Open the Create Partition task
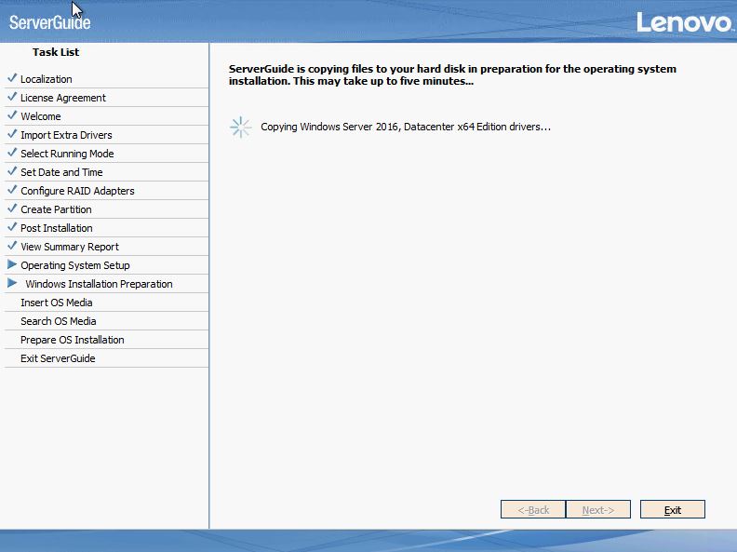The image size is (737, 552). coord(107,209)
